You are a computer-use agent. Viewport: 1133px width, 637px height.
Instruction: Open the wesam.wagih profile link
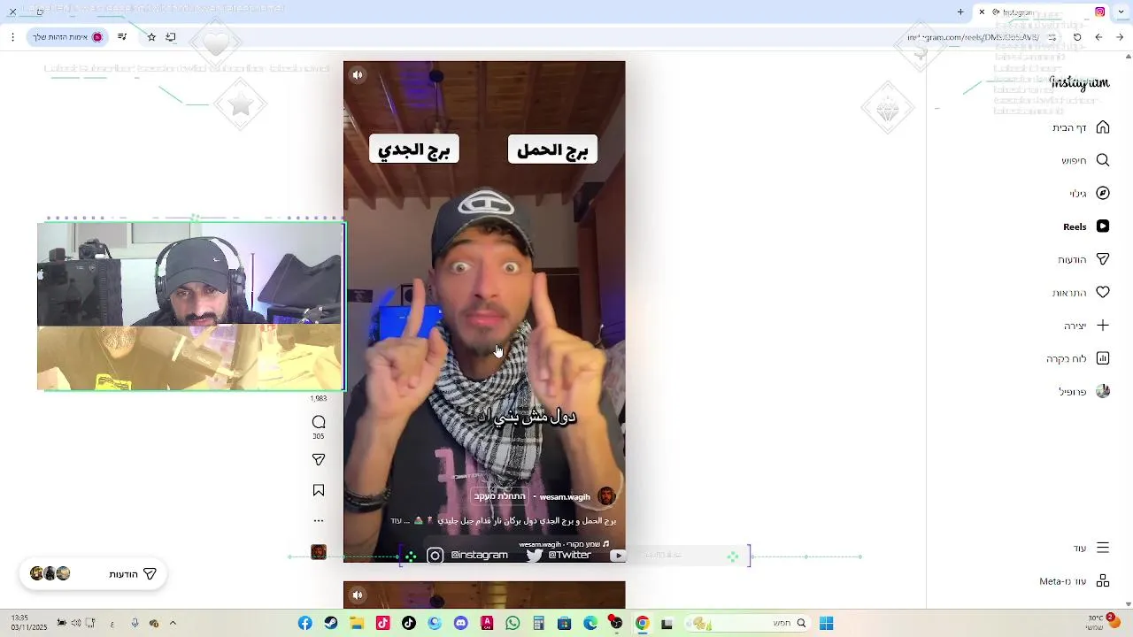click(565, 497)
